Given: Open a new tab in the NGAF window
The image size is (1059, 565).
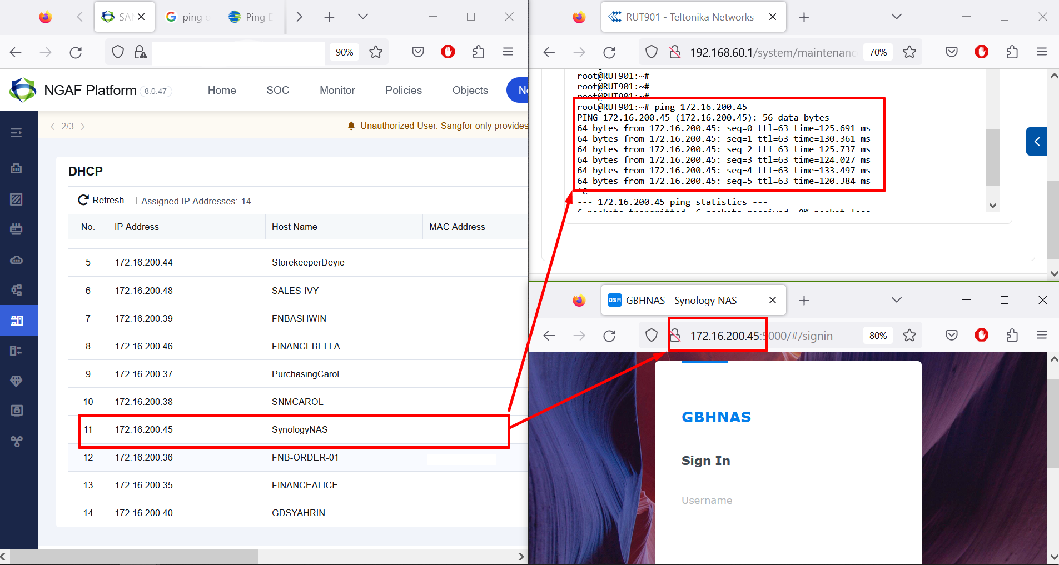Looking at the screenshot, I should (329, 17).
